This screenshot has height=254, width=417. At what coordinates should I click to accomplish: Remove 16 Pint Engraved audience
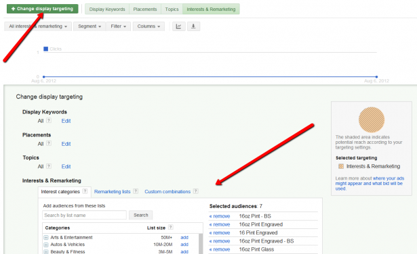220,233
